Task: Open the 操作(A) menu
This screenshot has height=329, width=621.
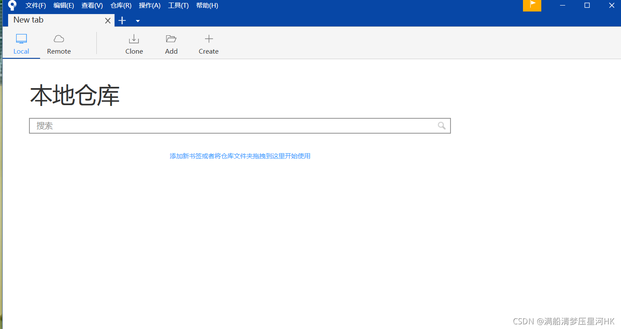Action: tap(150, 6)
